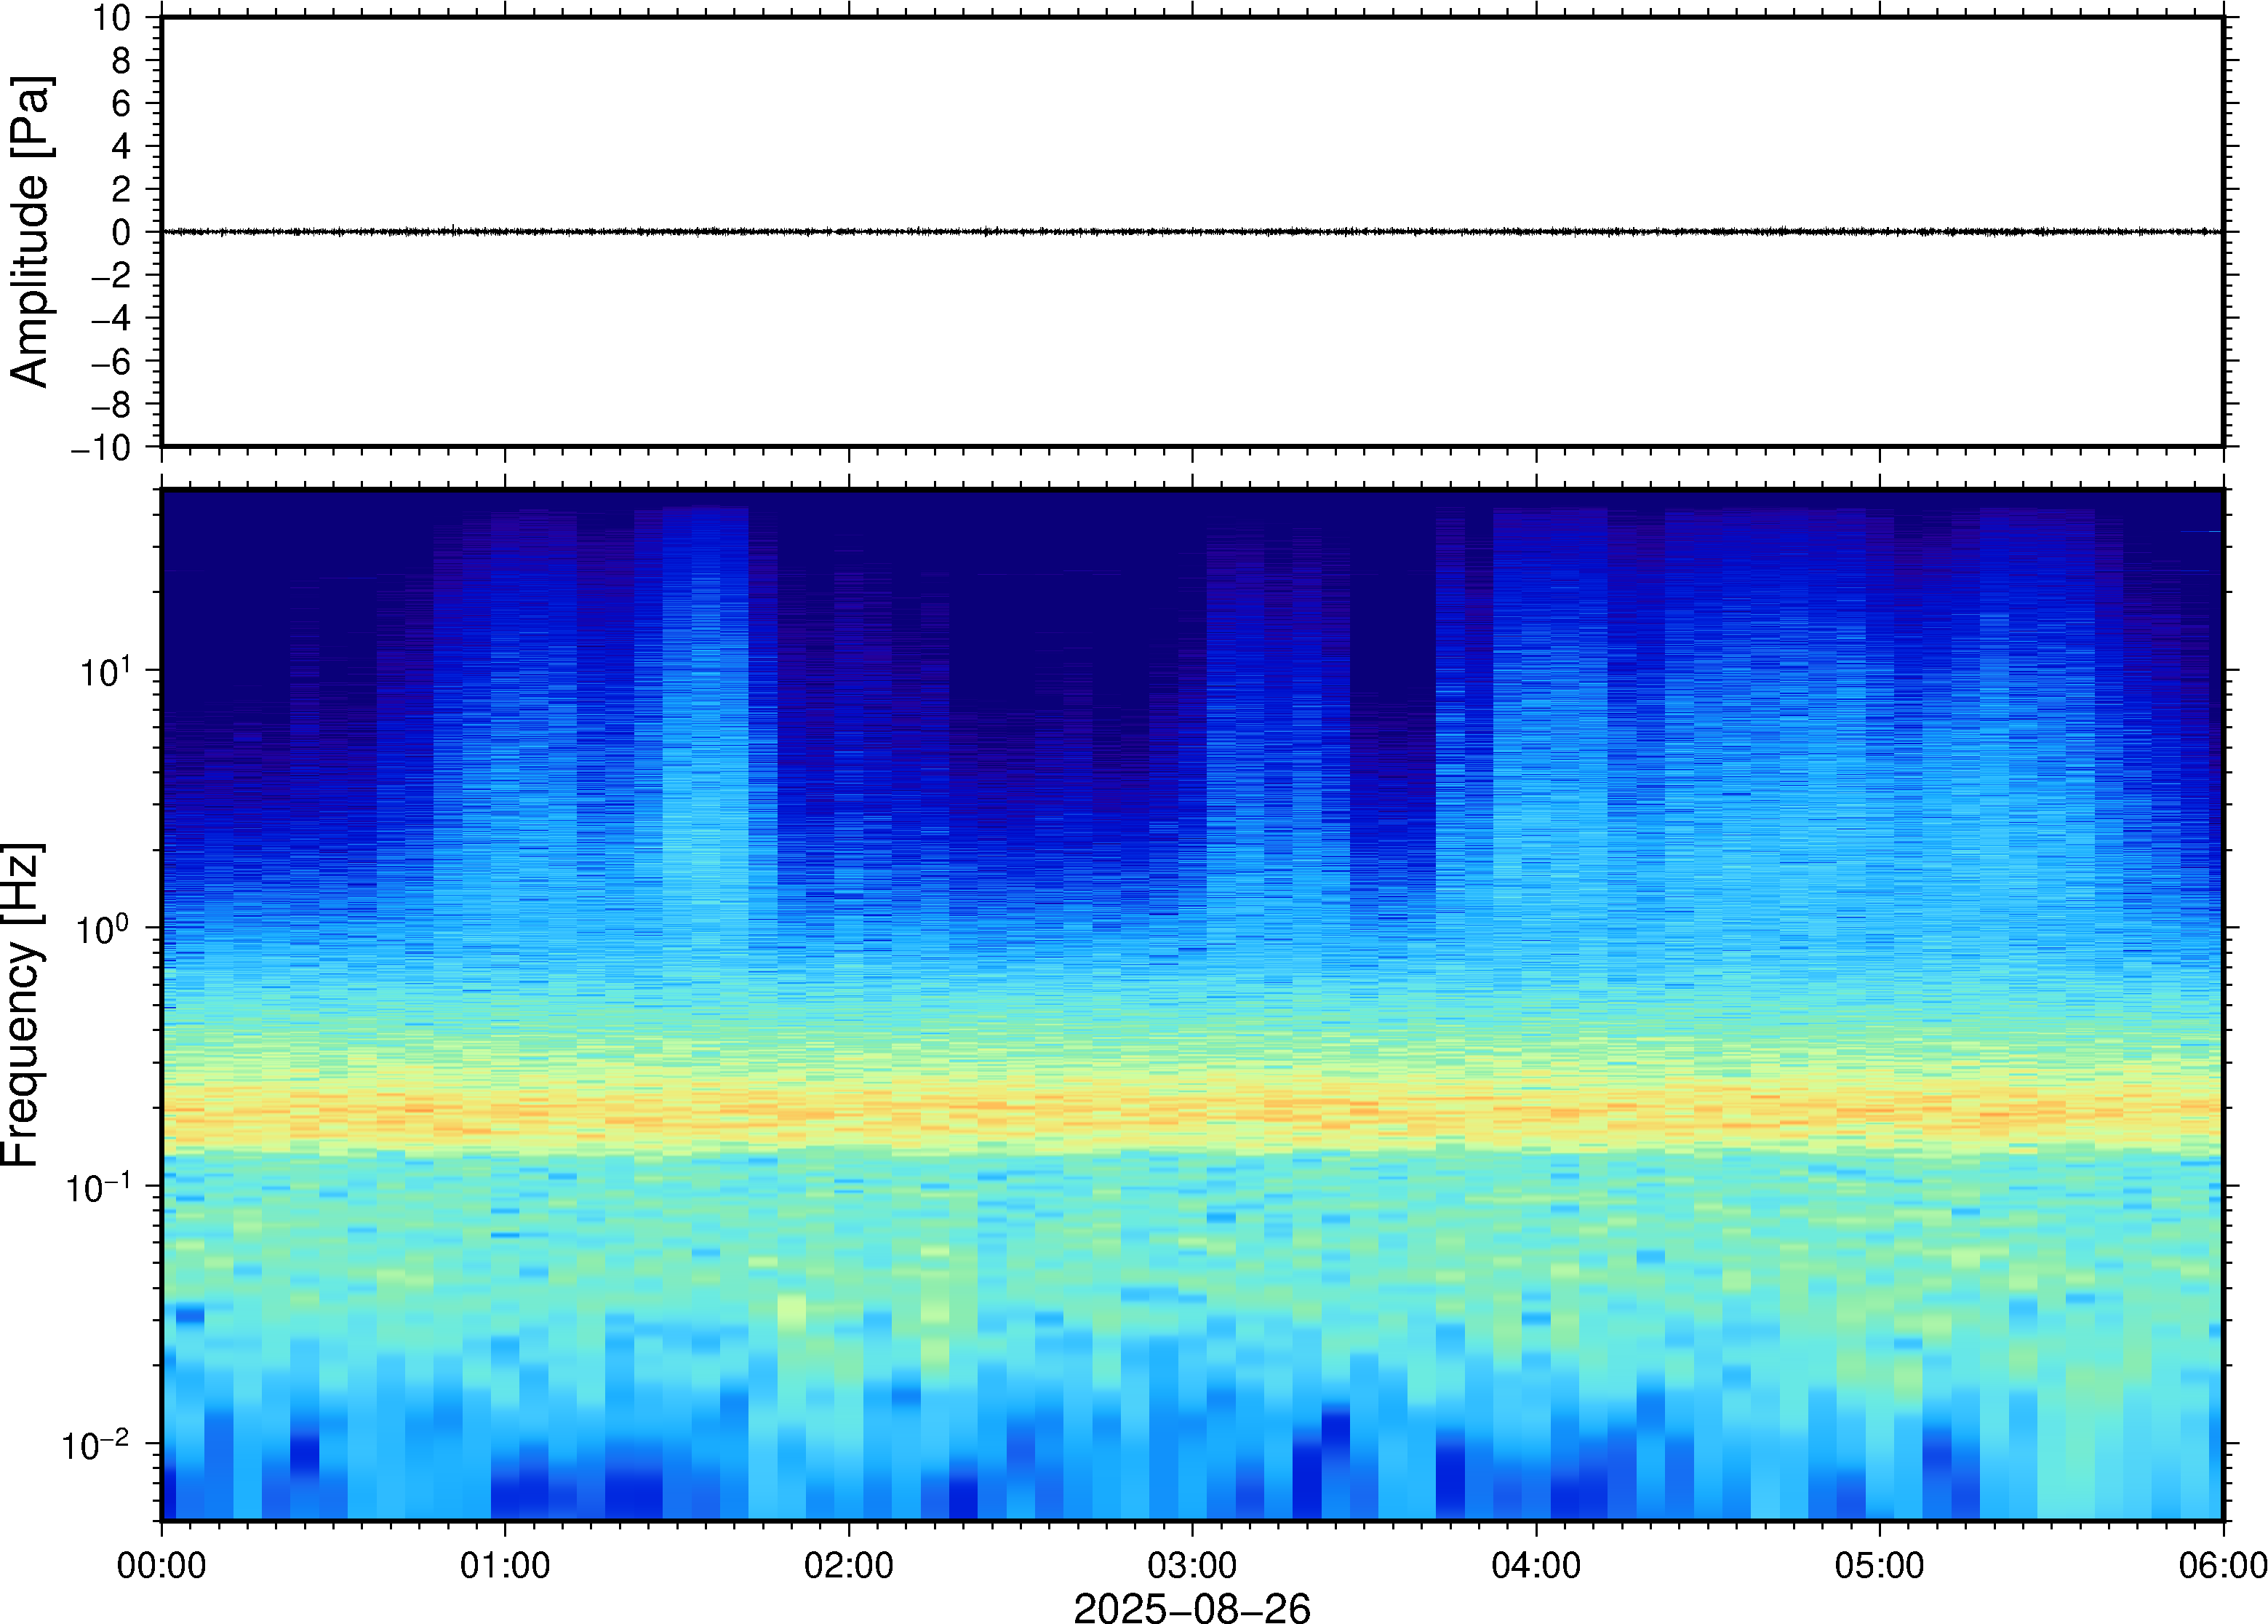Screen dimensions: 2268x1624
Task: Click the amplitude tick label 6
Action: (x=121, y=103)
